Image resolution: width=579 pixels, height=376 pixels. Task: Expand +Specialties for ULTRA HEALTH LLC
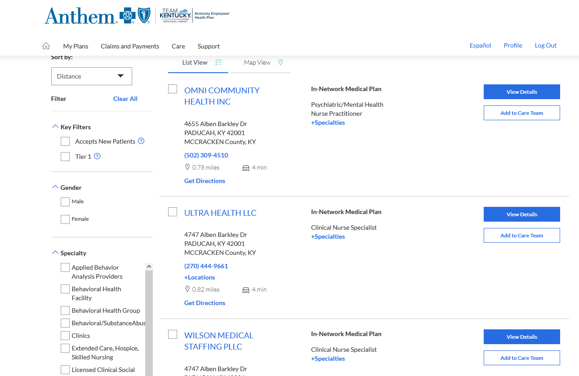click(x=328, y=236)
